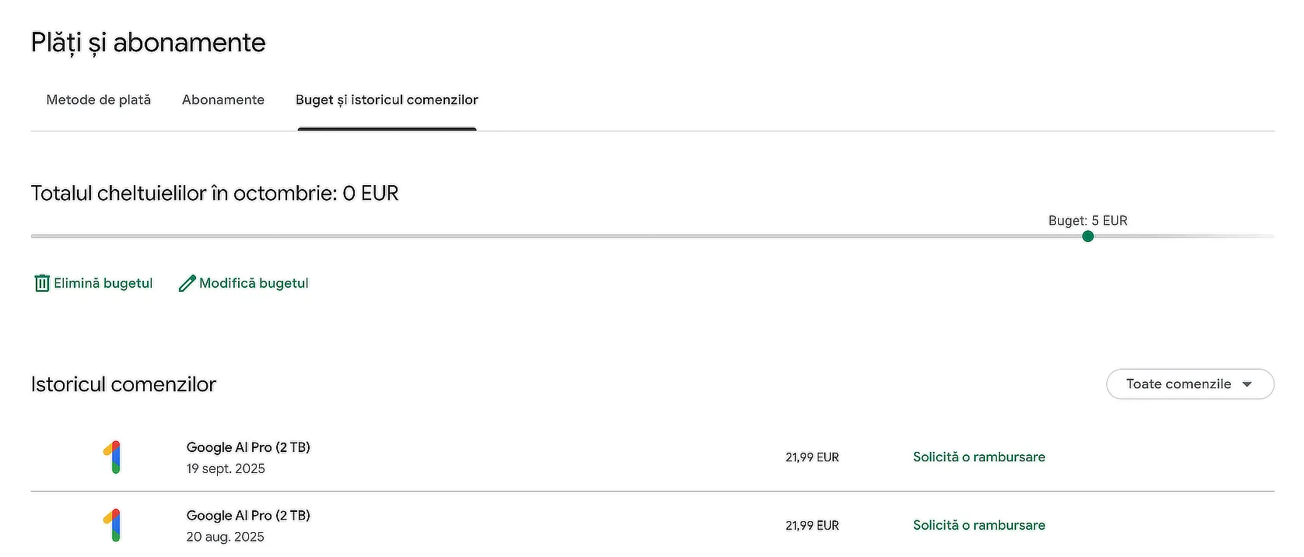Select the Buget și istoricul comenzilor tab
Image resolution: width=1304 pixels, height=557 pixels.
[387, 100]
